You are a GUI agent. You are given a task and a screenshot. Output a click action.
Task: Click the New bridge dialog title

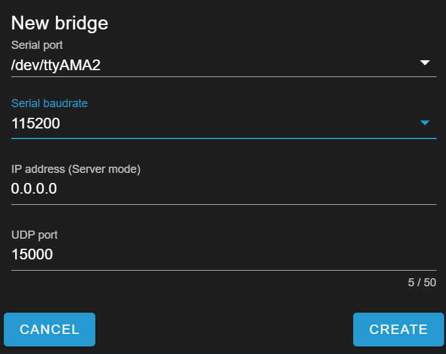point(60,23)
